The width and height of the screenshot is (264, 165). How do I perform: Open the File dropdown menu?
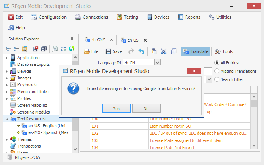(92, 51)
